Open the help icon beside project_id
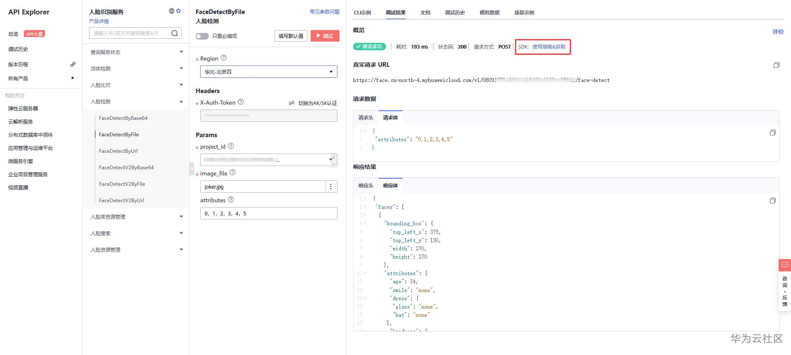The height and width of the screenshot is (355, 791). pos(231,146)
